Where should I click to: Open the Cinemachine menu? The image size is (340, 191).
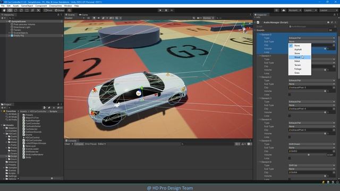(x=55, y=6)
